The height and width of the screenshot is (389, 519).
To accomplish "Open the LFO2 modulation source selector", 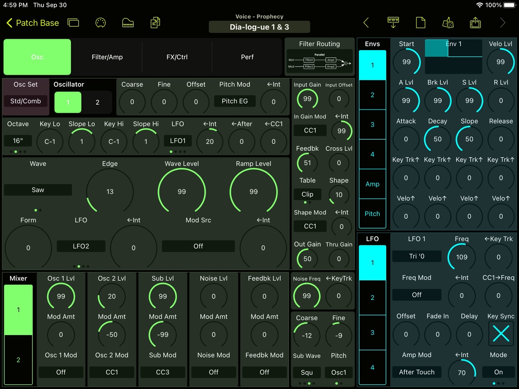I will 81,246.
